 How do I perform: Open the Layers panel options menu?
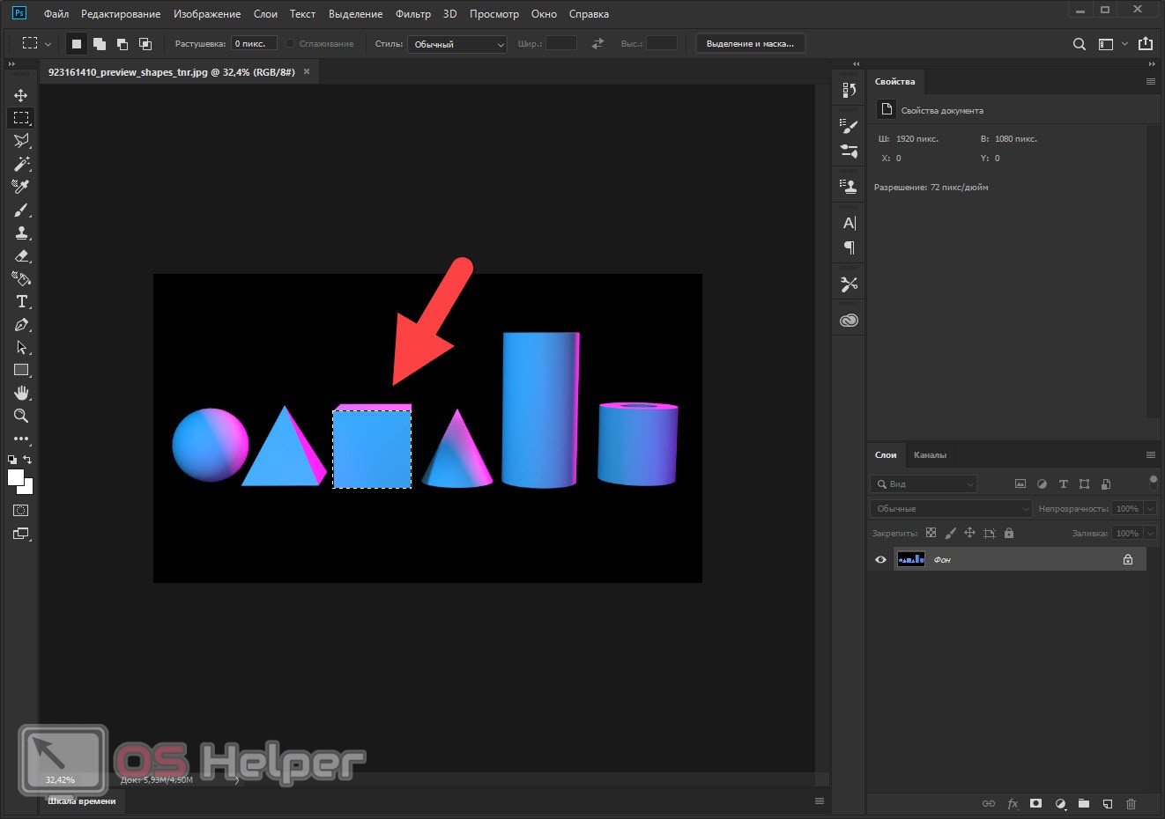pyautogui.click(x=1150, y=455)
